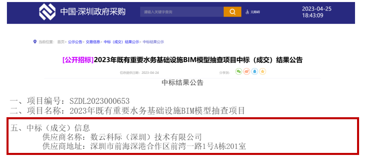Click project number SZDL2023000653
The image size is (366, 159).
tap(100, 101)
